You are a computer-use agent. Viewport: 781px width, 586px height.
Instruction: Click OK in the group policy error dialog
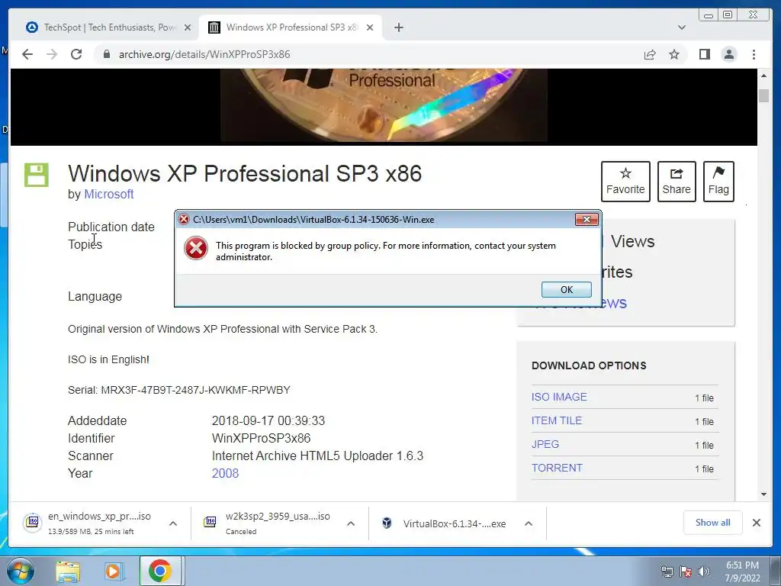[567, 289]
